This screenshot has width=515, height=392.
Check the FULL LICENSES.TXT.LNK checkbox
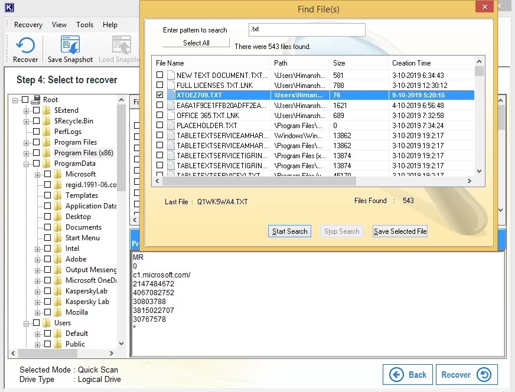tap(160, 84)
